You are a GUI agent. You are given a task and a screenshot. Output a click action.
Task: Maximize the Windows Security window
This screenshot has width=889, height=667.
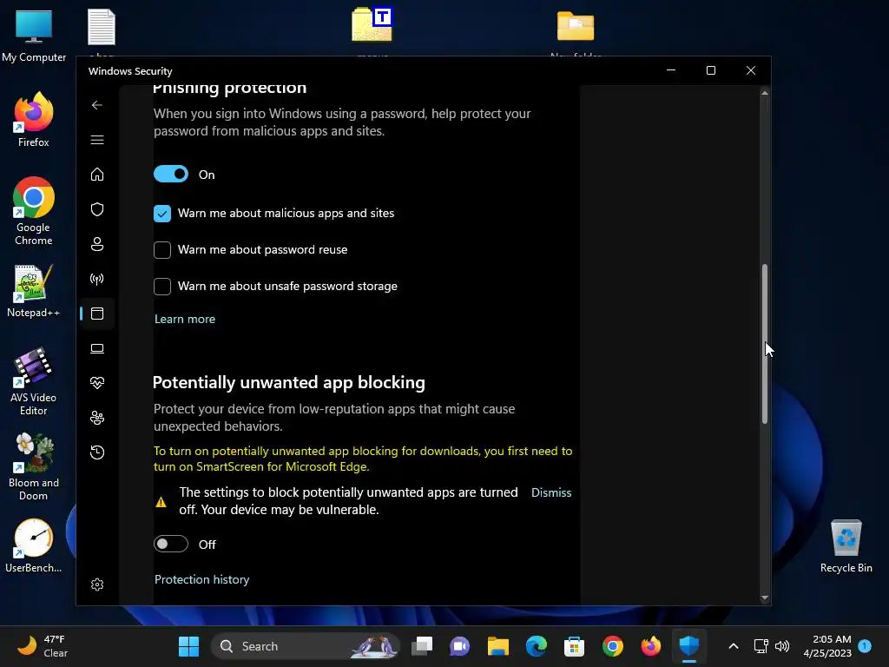pos(711,70)
